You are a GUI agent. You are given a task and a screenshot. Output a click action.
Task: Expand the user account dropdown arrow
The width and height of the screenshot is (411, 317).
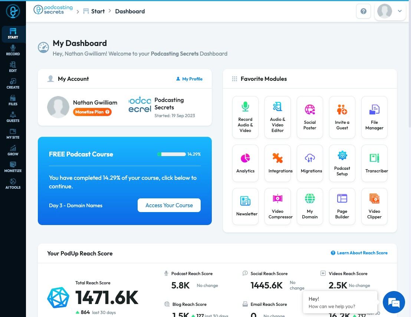[x=400, y=11]
